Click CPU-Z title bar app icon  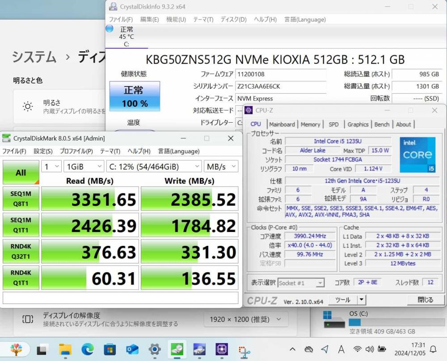(249, 110)
